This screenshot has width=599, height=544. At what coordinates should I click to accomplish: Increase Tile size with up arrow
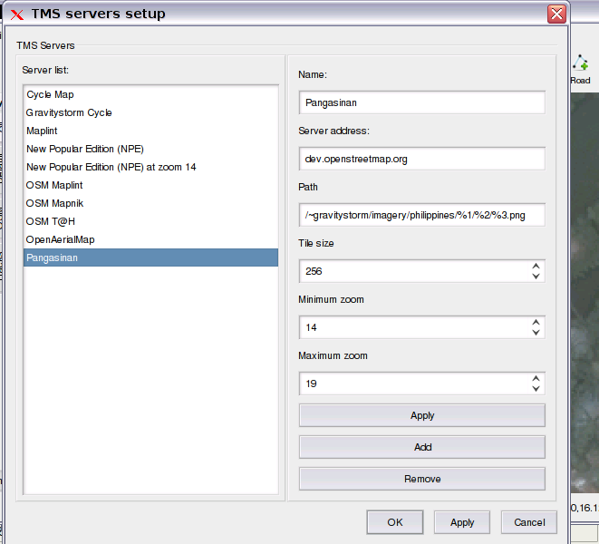(536, 266)
